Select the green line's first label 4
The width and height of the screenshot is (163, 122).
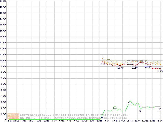point(102,117)
